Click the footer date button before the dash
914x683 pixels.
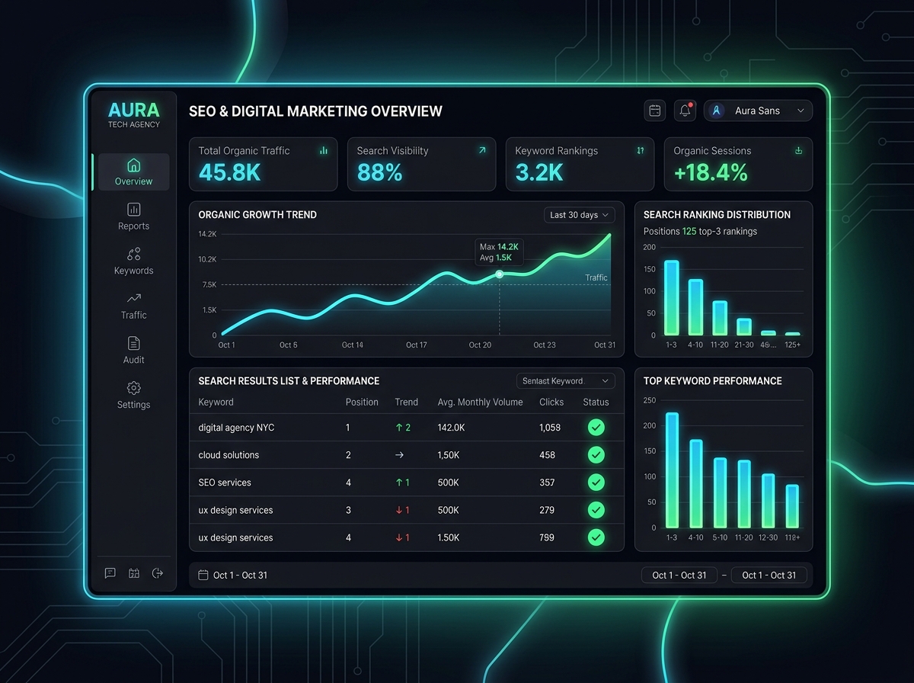tap(679, 575)
